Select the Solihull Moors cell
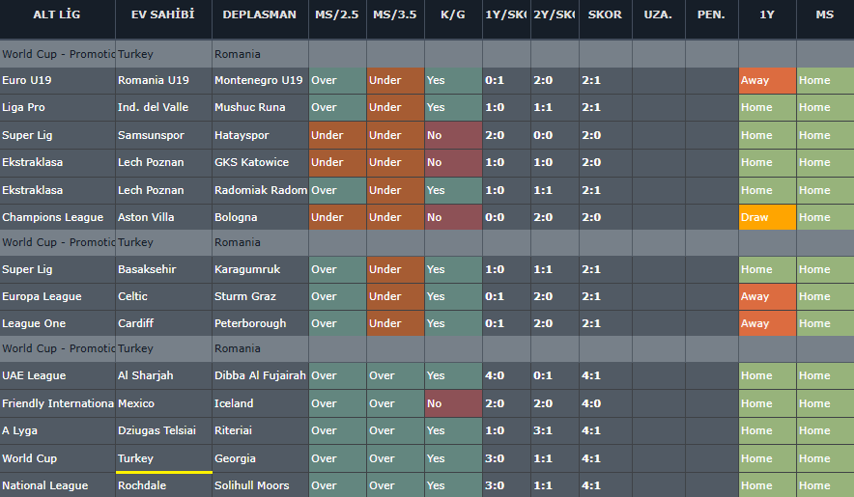The image size is (854, 497). [260, 485]
